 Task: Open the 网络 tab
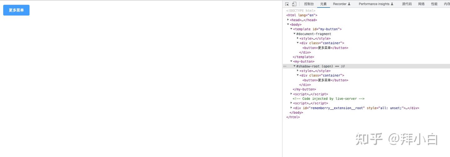tap(422, 4)
